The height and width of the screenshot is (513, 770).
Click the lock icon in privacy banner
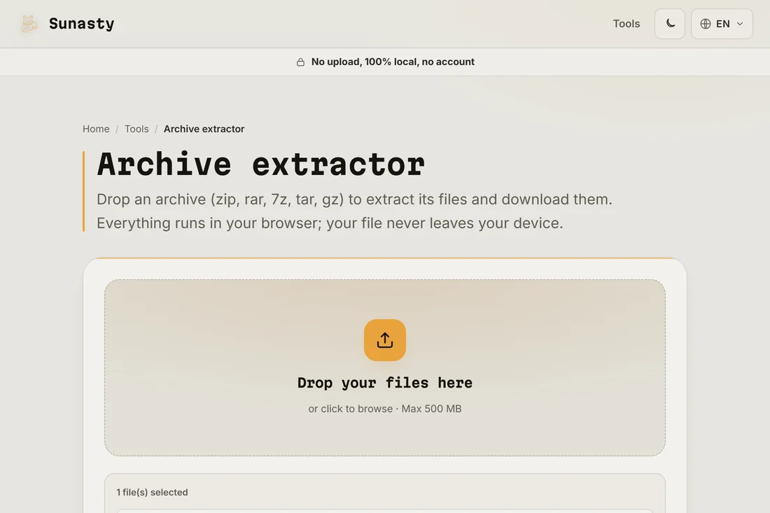[300, 62]
